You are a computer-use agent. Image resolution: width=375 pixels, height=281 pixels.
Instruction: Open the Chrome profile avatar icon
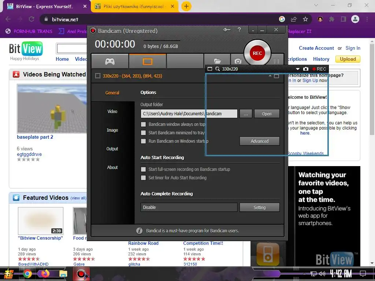pos(355,19)
